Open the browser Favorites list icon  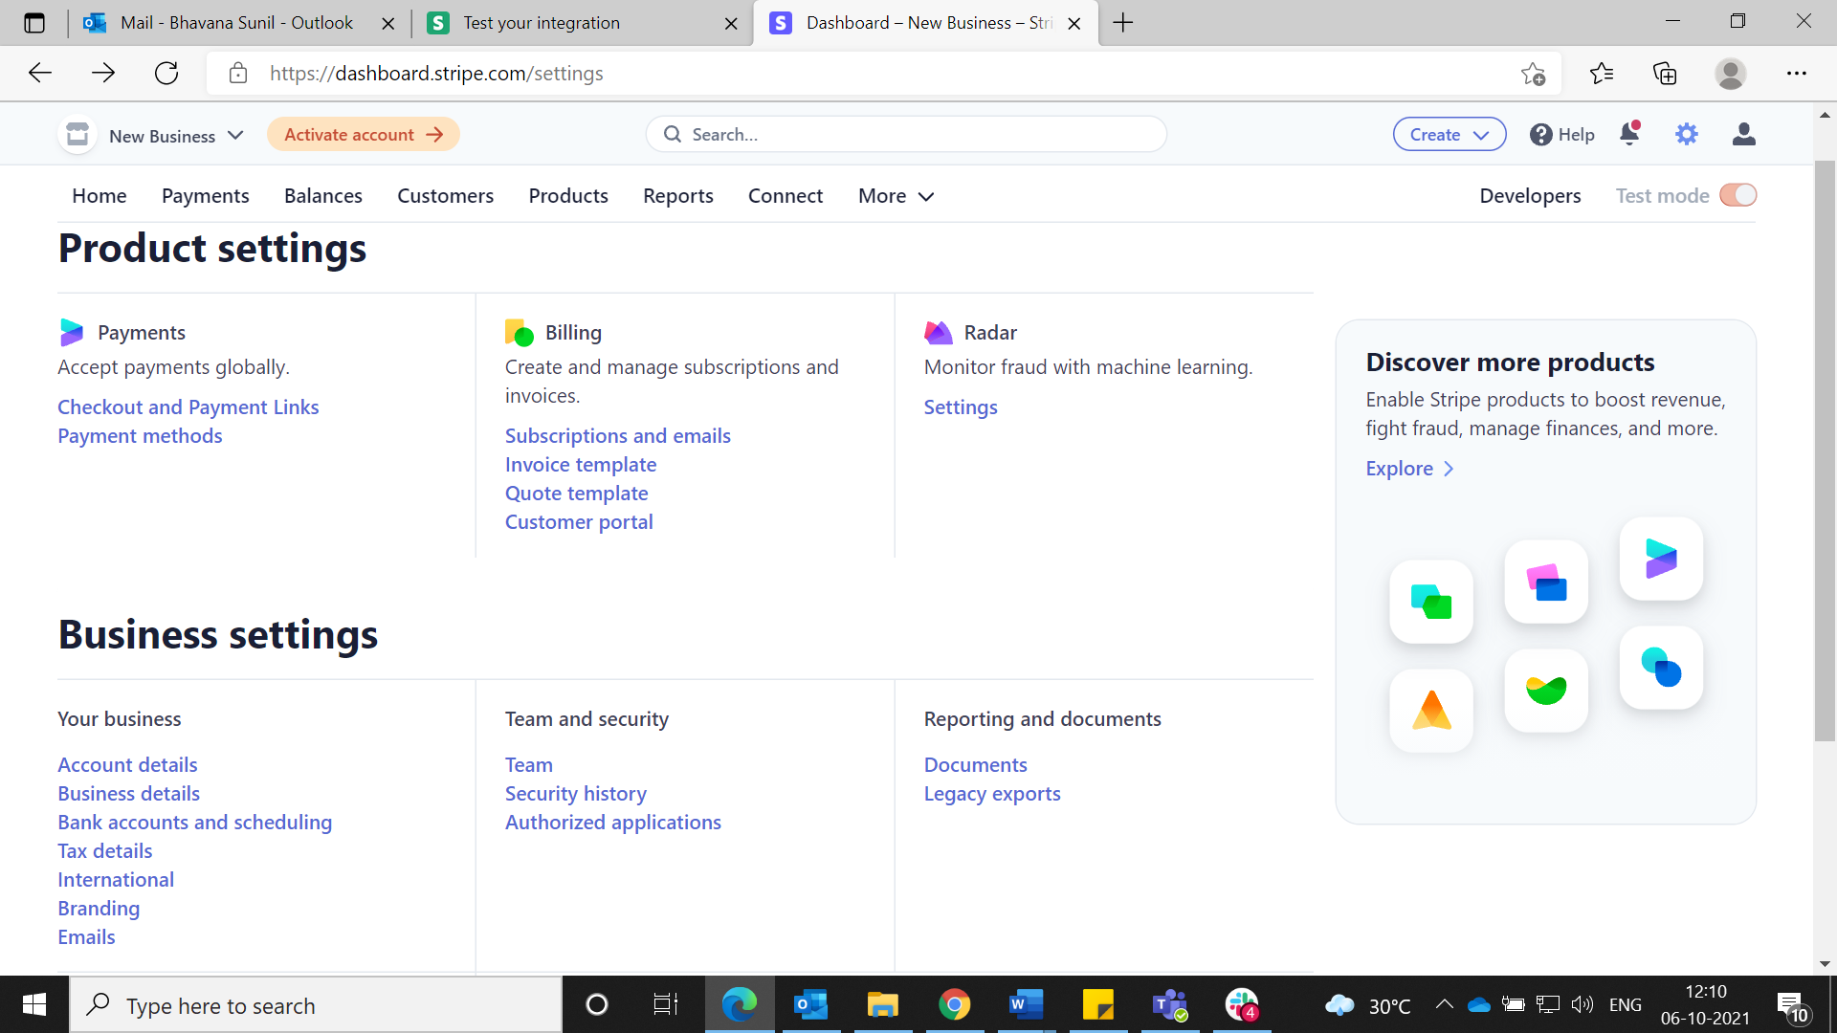click(1601, 73)
